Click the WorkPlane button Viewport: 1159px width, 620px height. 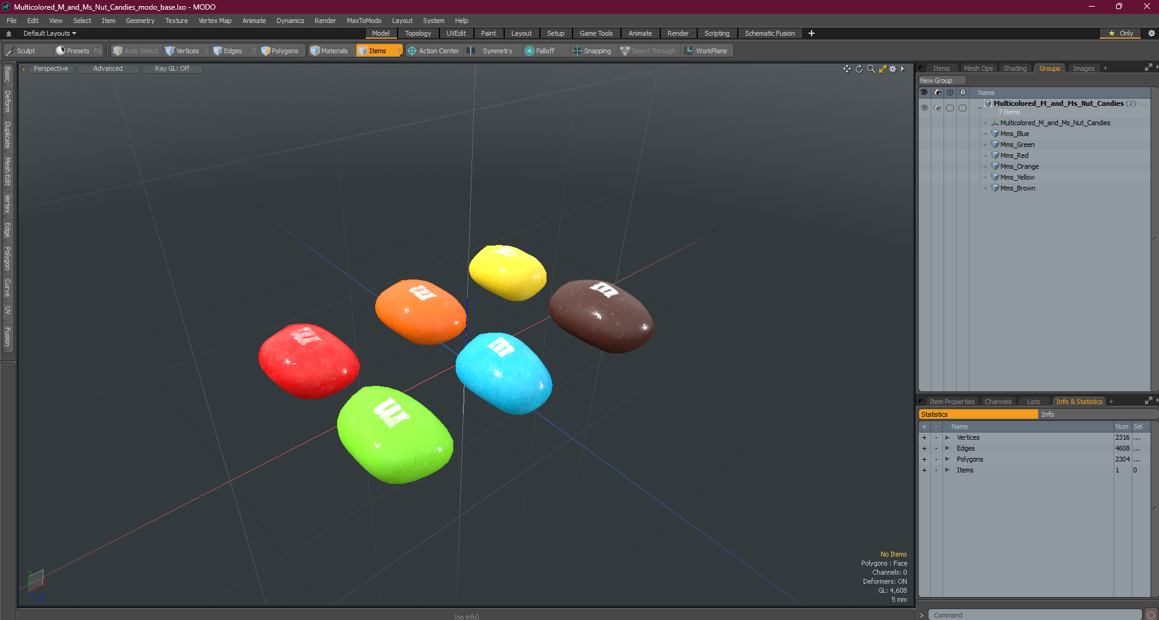[706, 51]
